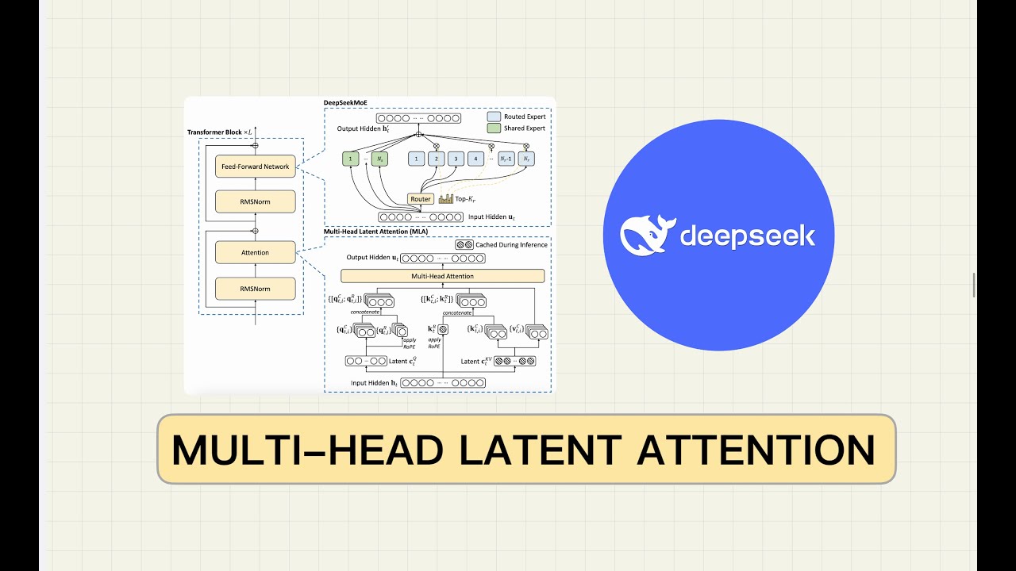Image resolution: width=1016 pixels, height=571 pixels.
Task: Click the routed expert box Nr
Action: (526, 159)
